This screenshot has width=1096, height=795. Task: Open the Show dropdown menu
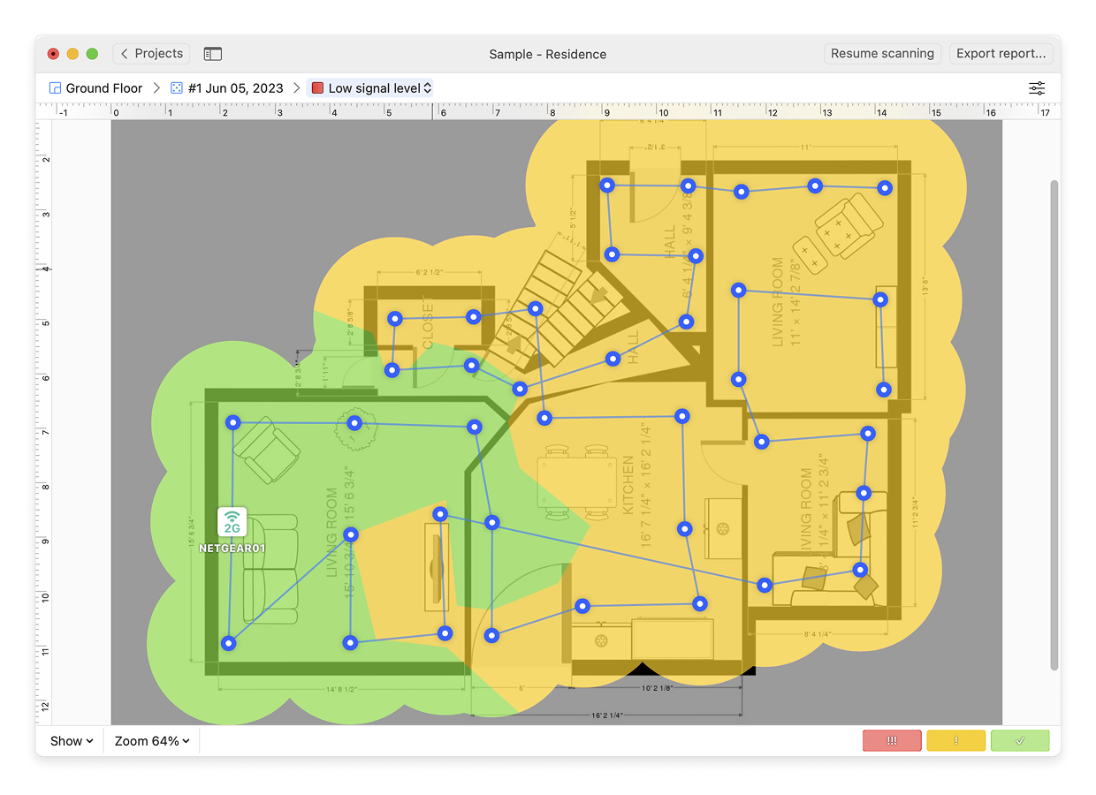[x=72, y=741]
